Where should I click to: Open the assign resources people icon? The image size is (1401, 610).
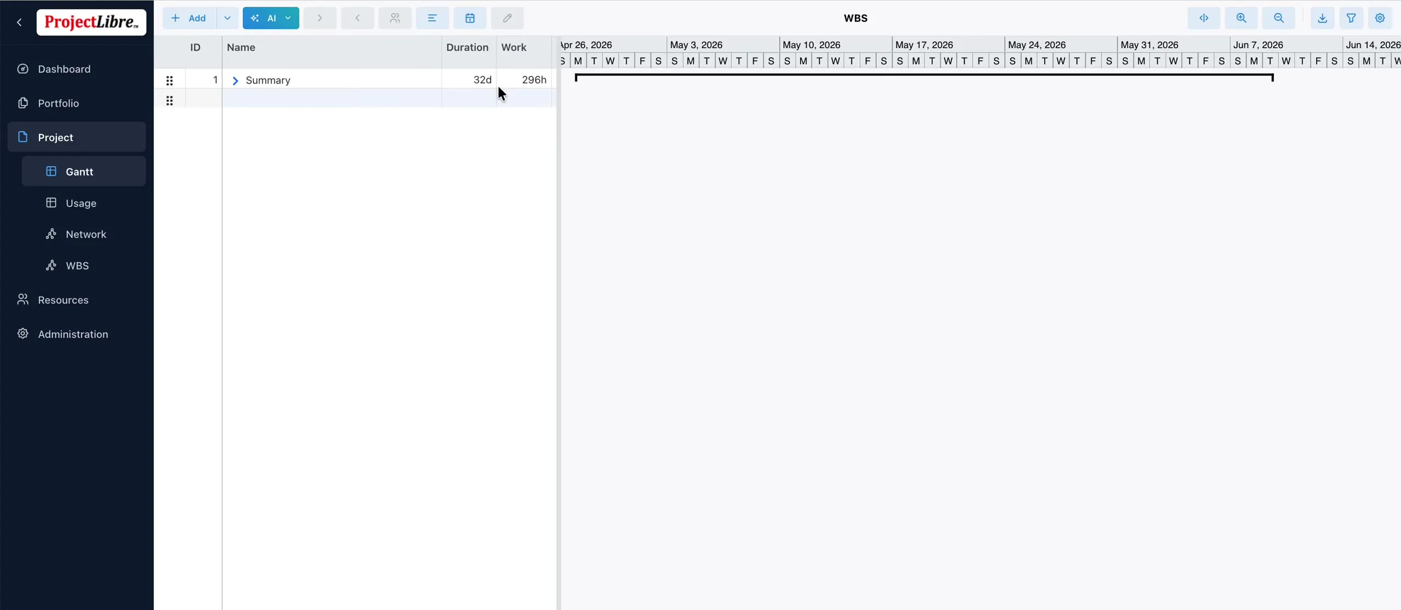coord(395,18)
